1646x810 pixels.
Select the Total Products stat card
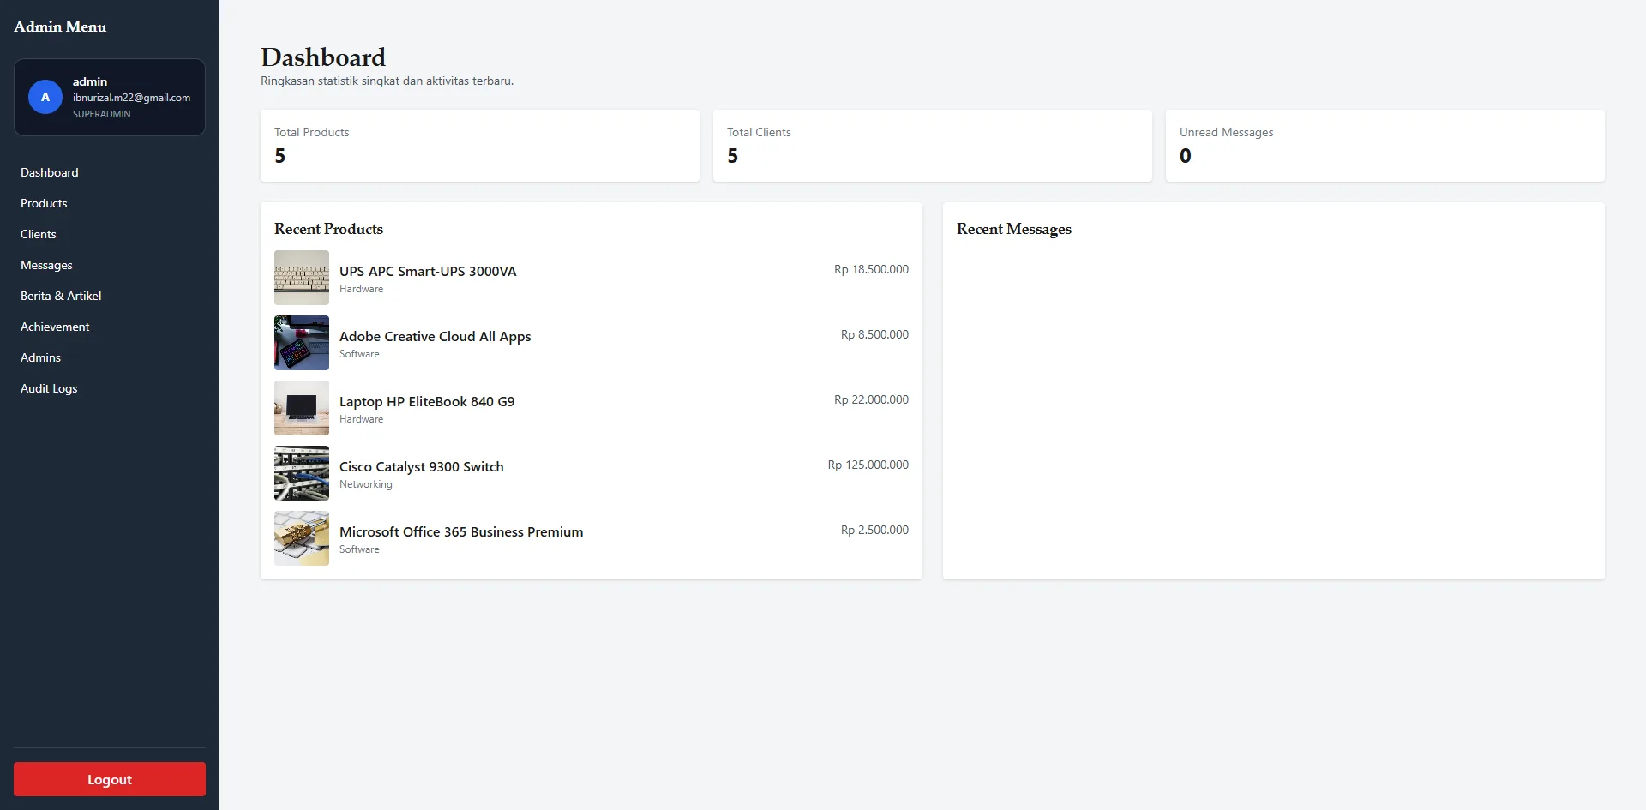click(x=480, y=146)
